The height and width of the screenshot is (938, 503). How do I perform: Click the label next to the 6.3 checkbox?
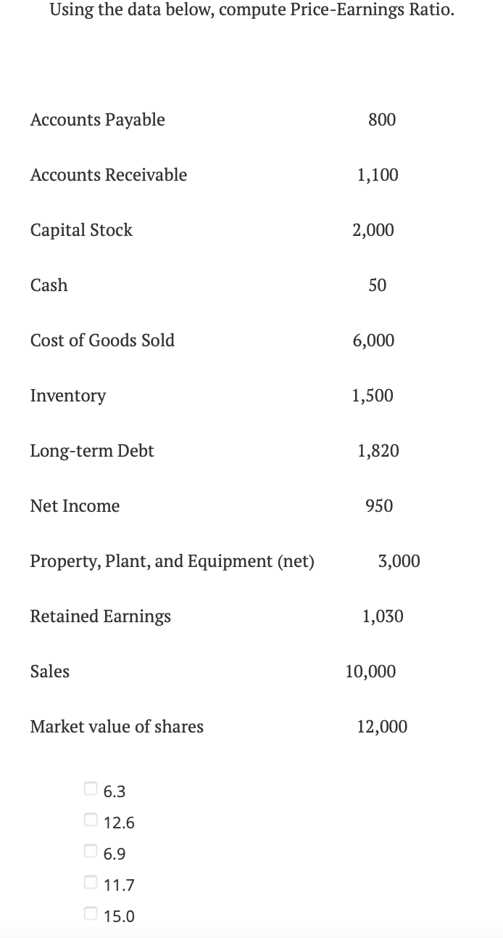[x=113, y=791]
